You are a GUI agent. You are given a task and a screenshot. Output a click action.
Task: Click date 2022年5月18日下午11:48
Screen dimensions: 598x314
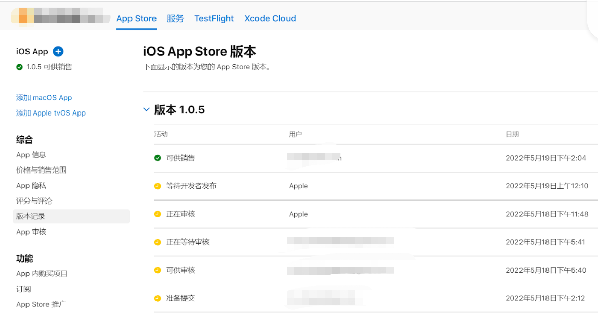coord(547,214)
